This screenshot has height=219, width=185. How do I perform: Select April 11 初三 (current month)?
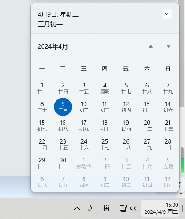click(105, 107)
